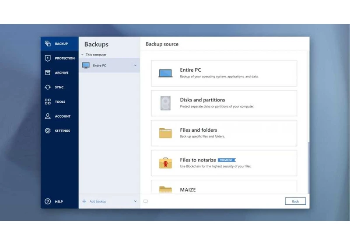This screenshot has width=350, height=245.
Task: Open the Tools section
Action: pos(60,102)
